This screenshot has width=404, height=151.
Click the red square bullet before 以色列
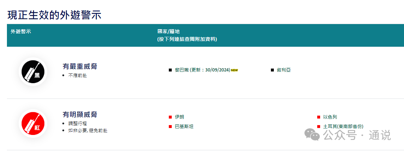click(x=319, y=117)
